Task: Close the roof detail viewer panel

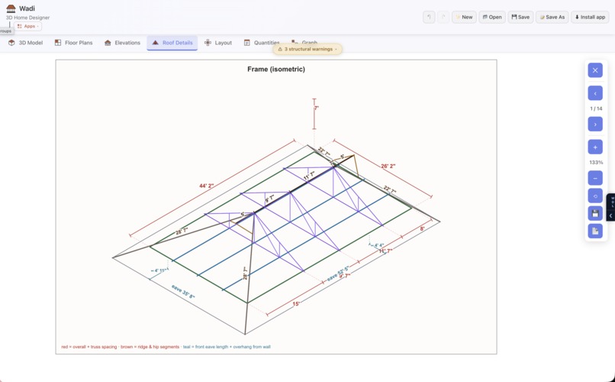Action: click(595, 70)
